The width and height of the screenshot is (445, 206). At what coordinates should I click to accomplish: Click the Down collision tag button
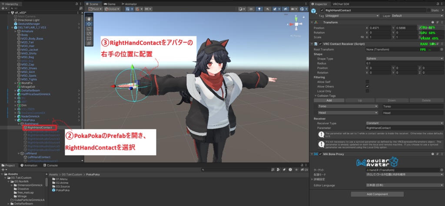(392, 100)
